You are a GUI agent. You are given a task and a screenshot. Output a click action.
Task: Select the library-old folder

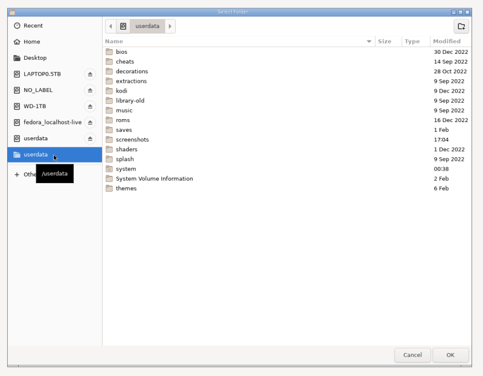(x=286, y=100)
